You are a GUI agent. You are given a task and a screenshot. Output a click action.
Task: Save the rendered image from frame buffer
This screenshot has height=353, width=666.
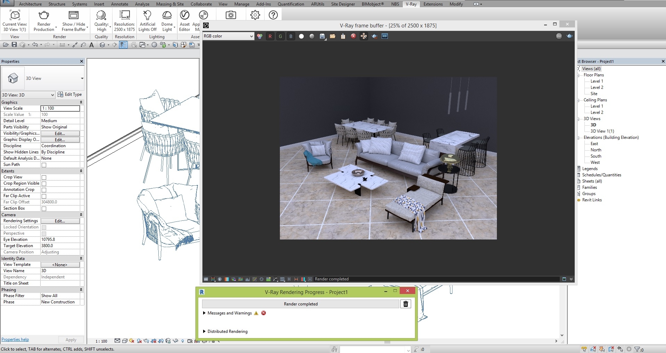[x=322, y=36]
